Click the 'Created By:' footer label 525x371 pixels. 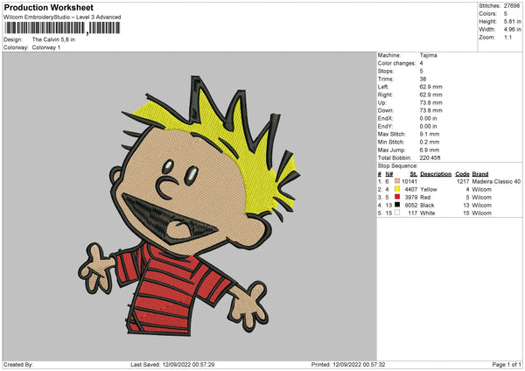tap(18, 365)
